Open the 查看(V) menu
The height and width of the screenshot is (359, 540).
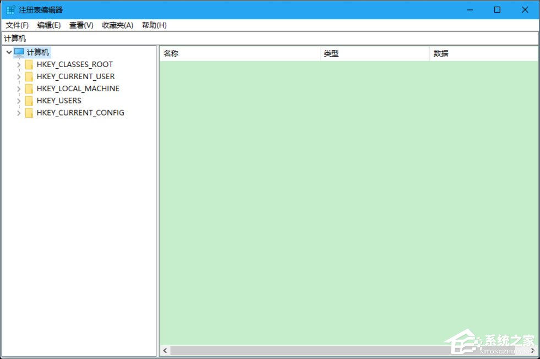coord(80,25)
